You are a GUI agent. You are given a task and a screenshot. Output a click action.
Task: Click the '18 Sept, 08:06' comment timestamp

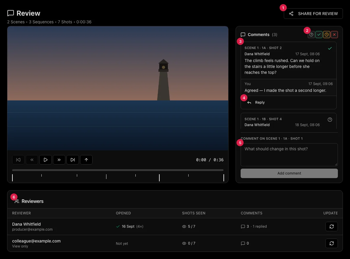pos(307,125)
